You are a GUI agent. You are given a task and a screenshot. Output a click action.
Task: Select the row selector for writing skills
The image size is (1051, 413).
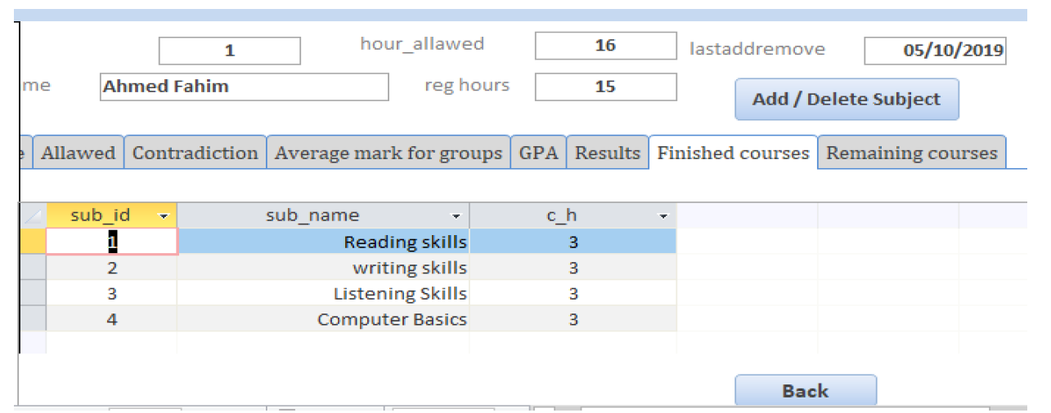pyautogui.click(x=33, y=268)
